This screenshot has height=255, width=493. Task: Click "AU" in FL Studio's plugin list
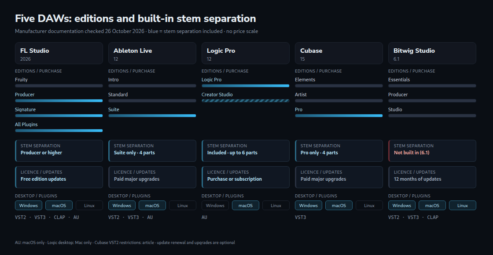76,217
